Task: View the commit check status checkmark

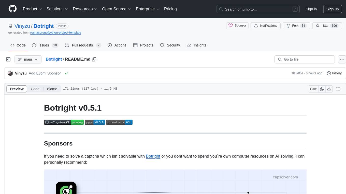Action: [x=67, y=73]
